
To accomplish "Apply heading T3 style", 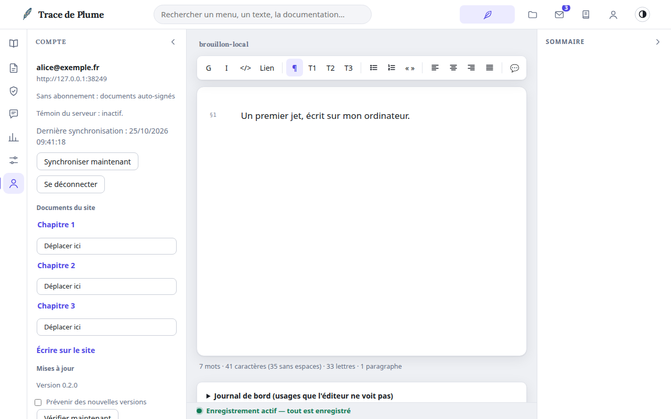I will coord(349,68).
